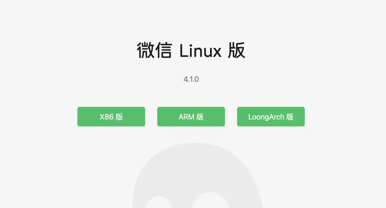The image size is (386, 208).
Task: Download the ARM 版 package
Action: [x=191, y=117]
